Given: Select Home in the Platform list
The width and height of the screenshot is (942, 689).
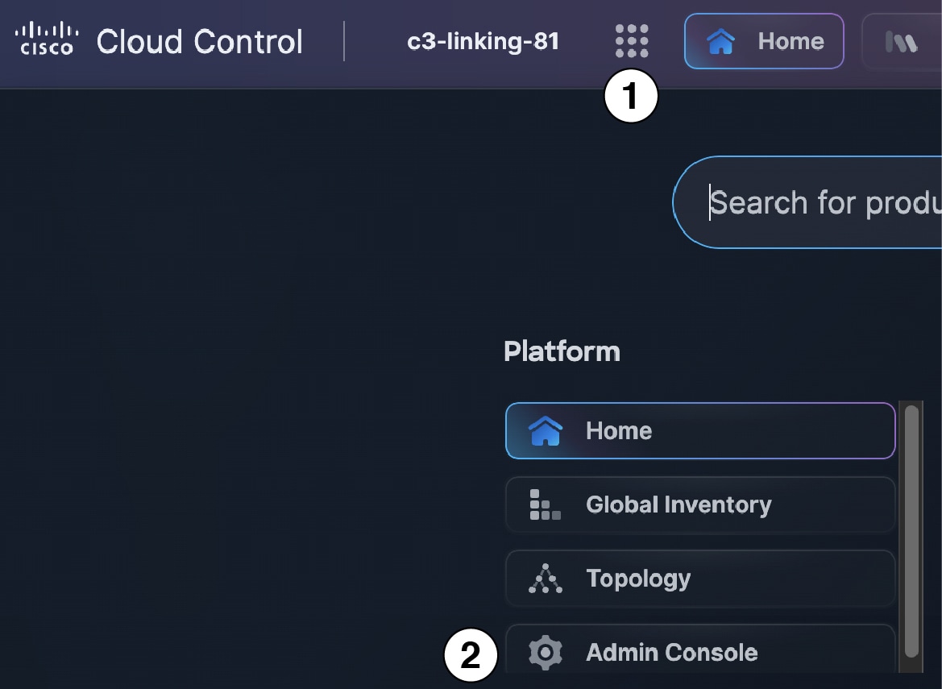Looking at the screenshot, I should (x=700, y=430).
